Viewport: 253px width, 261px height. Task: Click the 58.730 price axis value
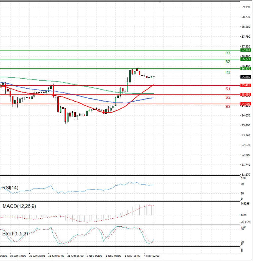click(x=246, y=17)
